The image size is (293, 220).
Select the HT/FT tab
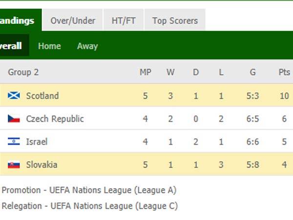point(124,21)
